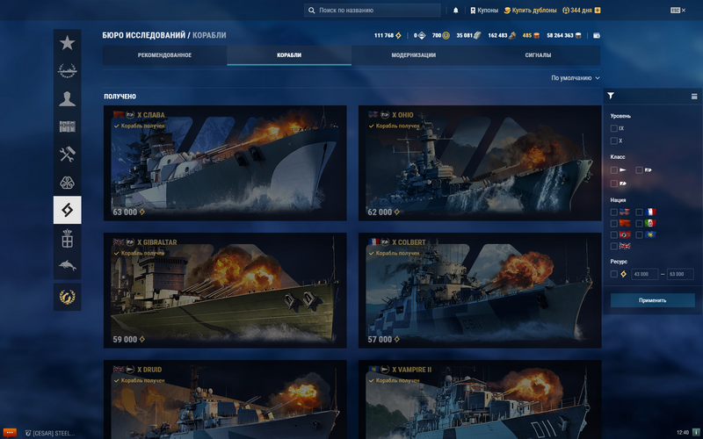
Task: Open the wallet icon after credits
Action: tap(597, 35)
